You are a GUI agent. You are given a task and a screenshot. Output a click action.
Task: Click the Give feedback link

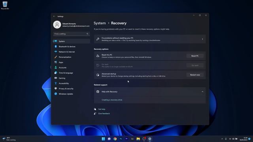pos(104,114)
